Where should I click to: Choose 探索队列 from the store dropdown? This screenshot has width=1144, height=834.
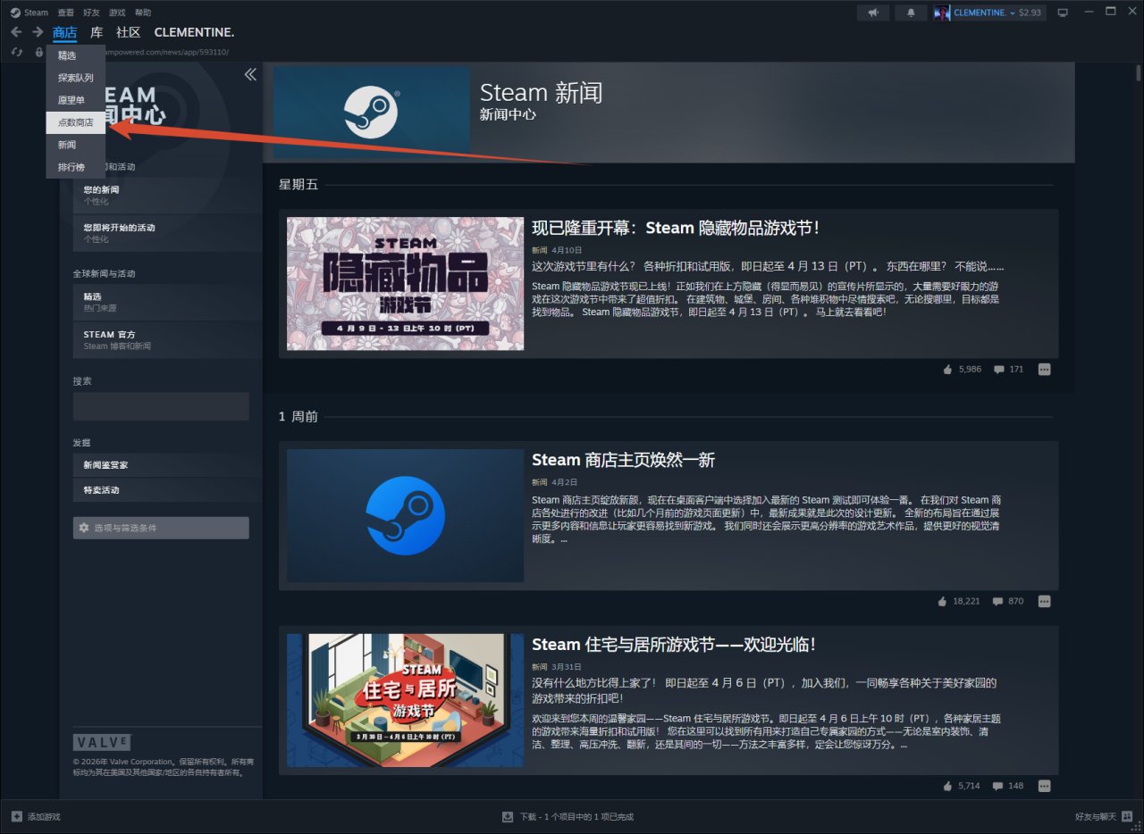[76, 78]
